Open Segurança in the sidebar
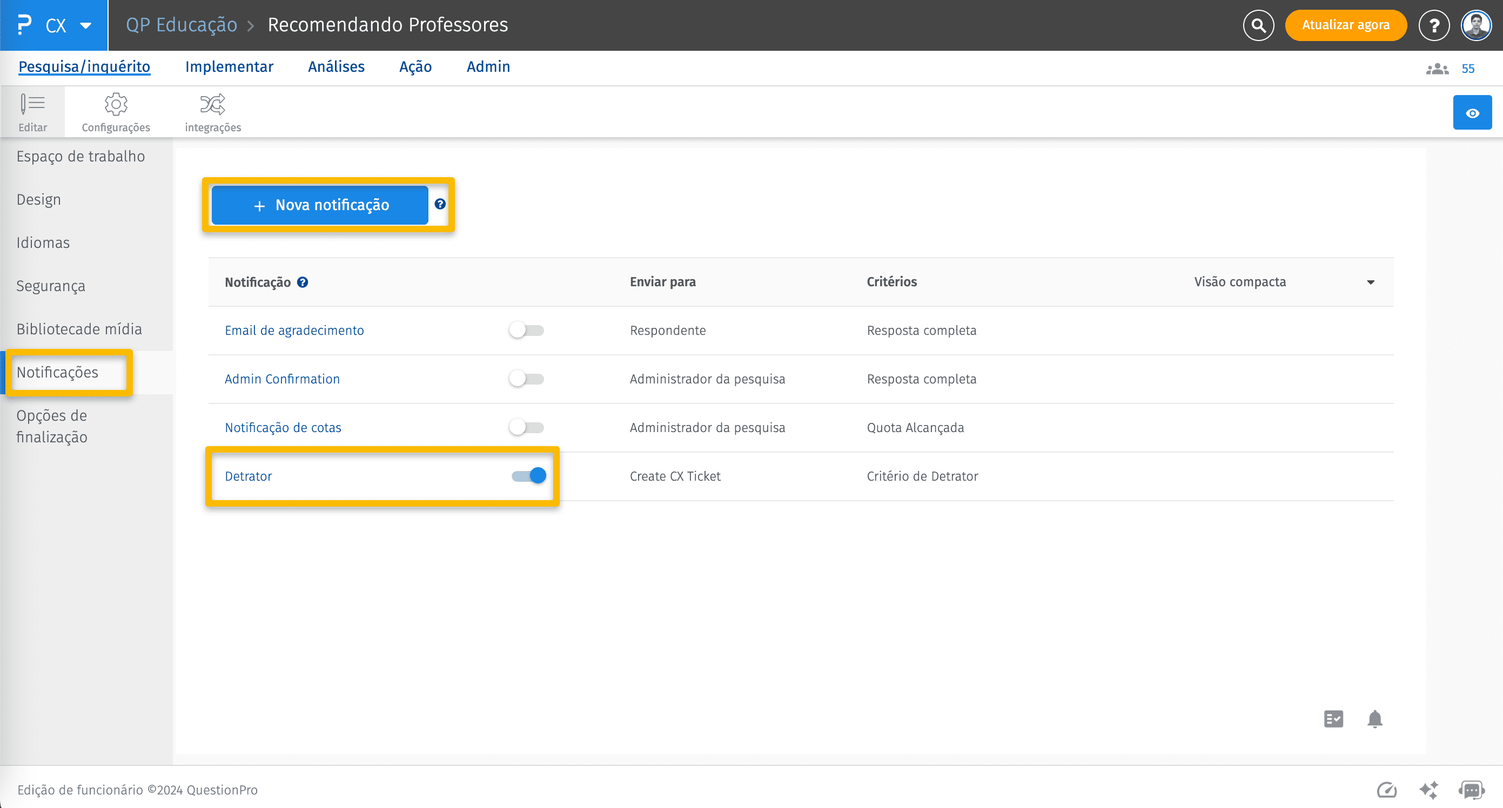The height and width of the screenshot is (808, 1503). click(51, 286)
